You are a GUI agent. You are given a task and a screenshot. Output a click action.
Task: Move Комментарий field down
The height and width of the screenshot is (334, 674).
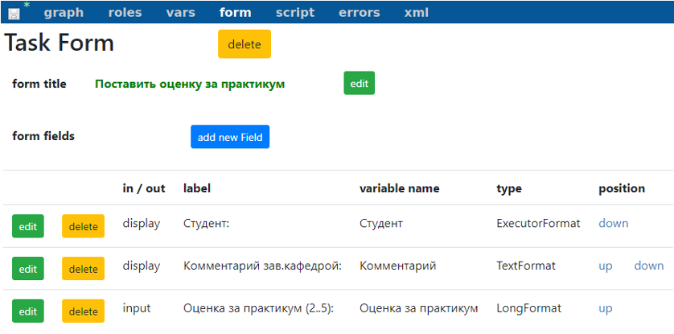(649, 266)
